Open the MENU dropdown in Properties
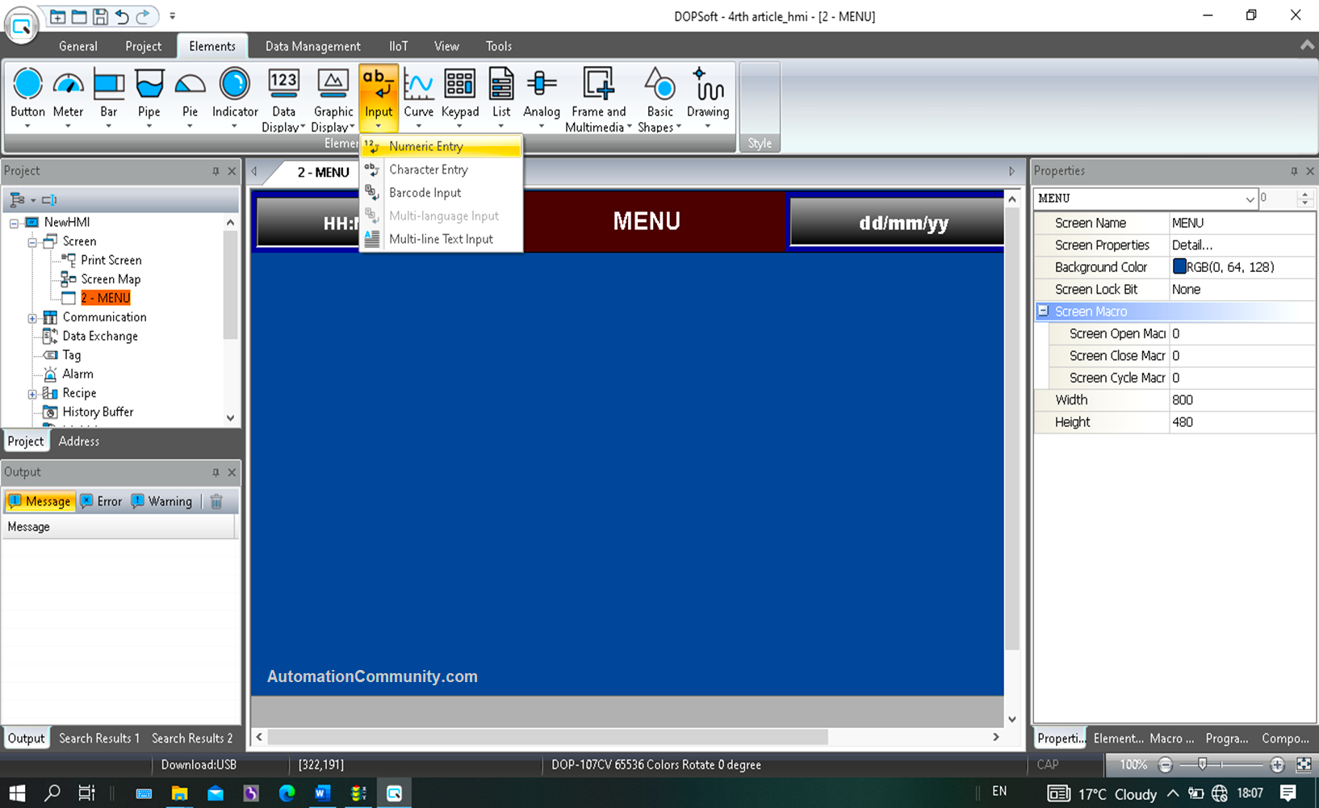The width and height of the screenshot is (1319, 808). [x=1249, y=199]
